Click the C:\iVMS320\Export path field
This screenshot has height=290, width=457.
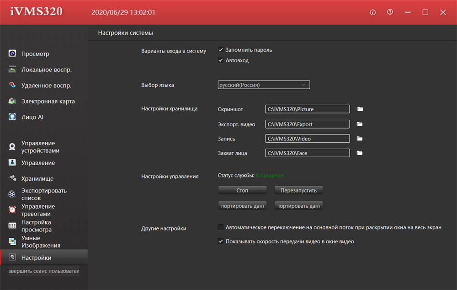pos(308,124)
